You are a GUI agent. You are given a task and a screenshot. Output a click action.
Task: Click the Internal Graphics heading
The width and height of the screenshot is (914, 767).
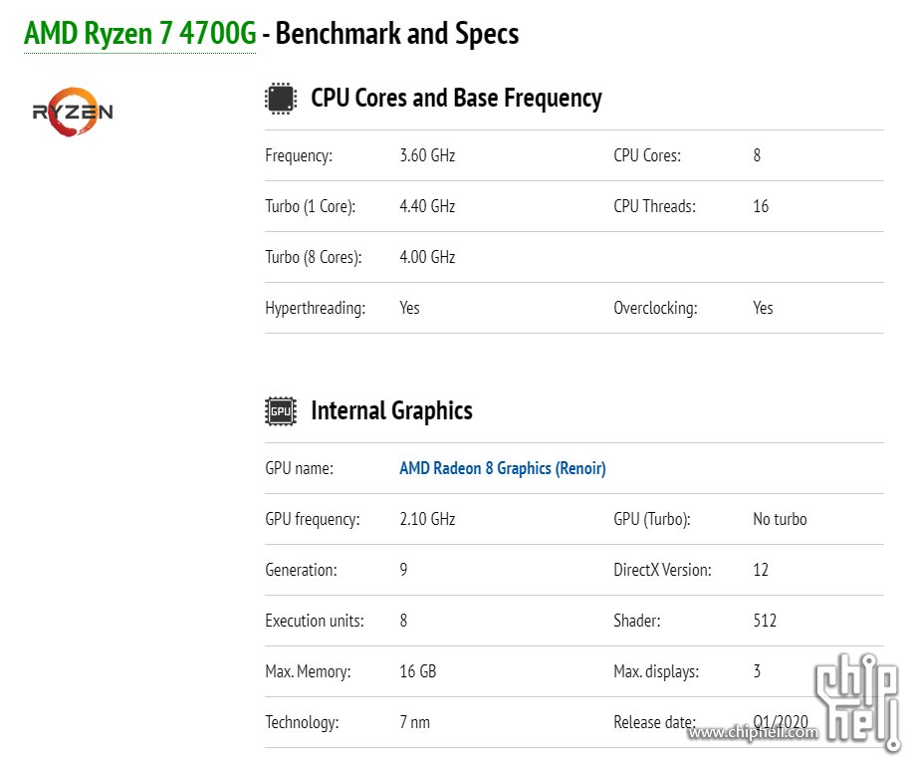click(x=391, y=410)
